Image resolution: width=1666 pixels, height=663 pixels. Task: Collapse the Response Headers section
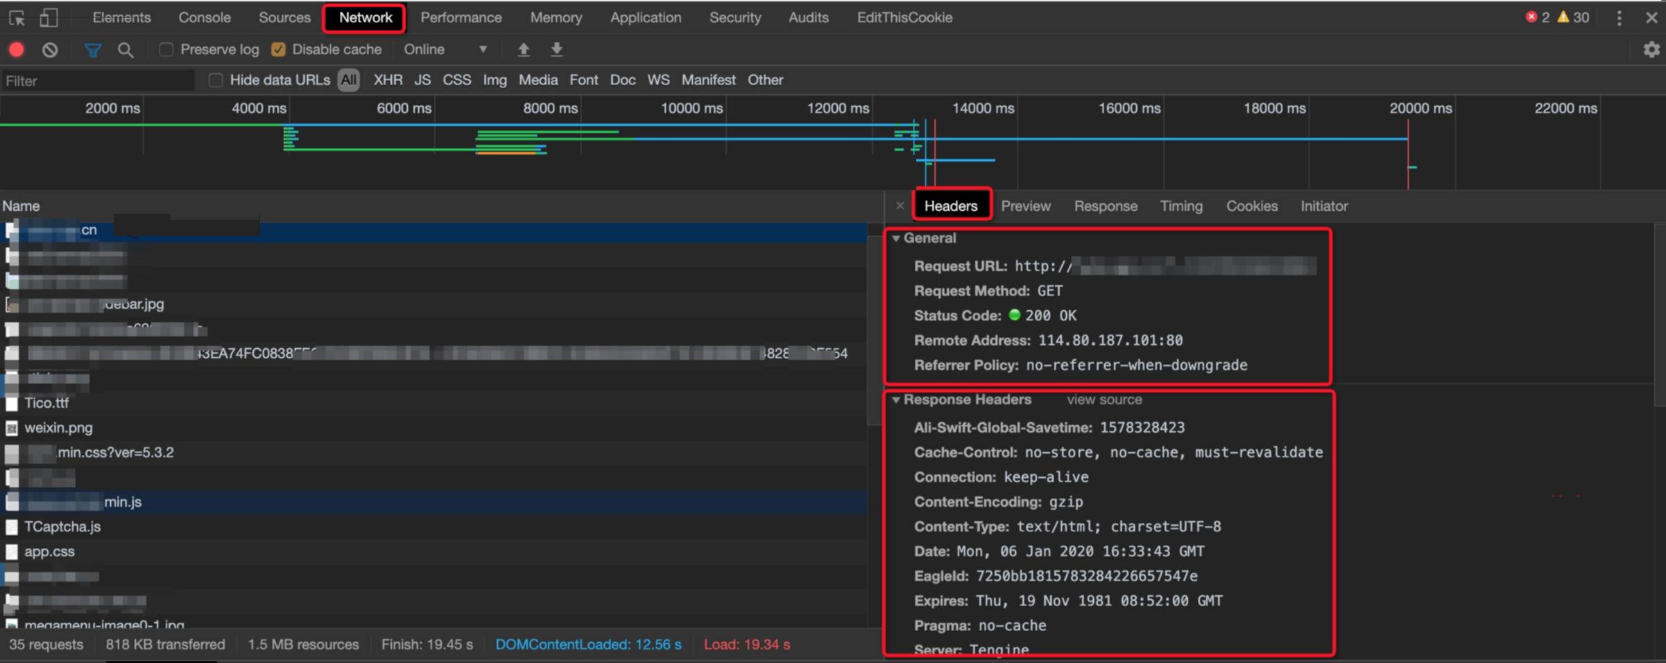point(896,400)
